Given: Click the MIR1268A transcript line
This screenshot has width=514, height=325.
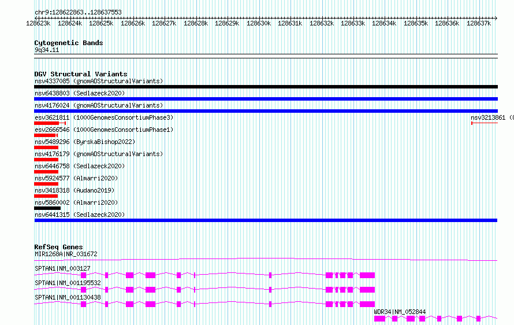Looking at the screenshot, I should tap(266, 259).
